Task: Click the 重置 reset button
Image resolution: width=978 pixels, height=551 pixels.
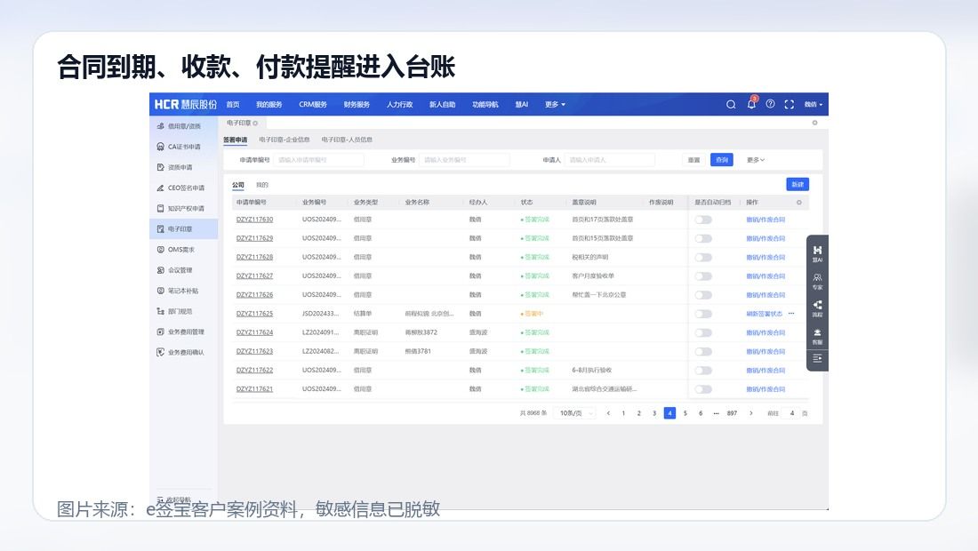Action: (693, 160)
